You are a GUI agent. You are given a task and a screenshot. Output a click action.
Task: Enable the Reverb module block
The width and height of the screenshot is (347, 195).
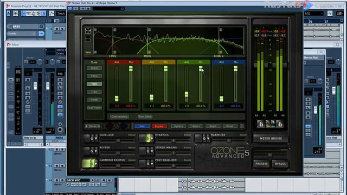86,151
